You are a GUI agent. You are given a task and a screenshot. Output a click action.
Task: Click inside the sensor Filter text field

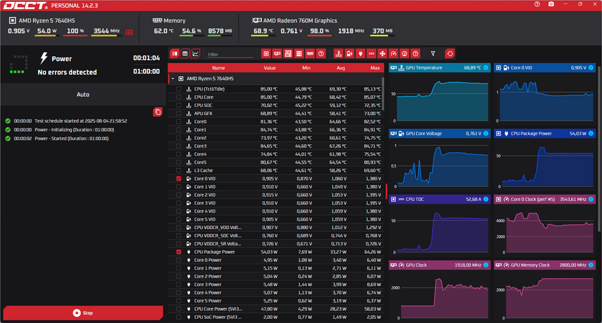[231, 54]
